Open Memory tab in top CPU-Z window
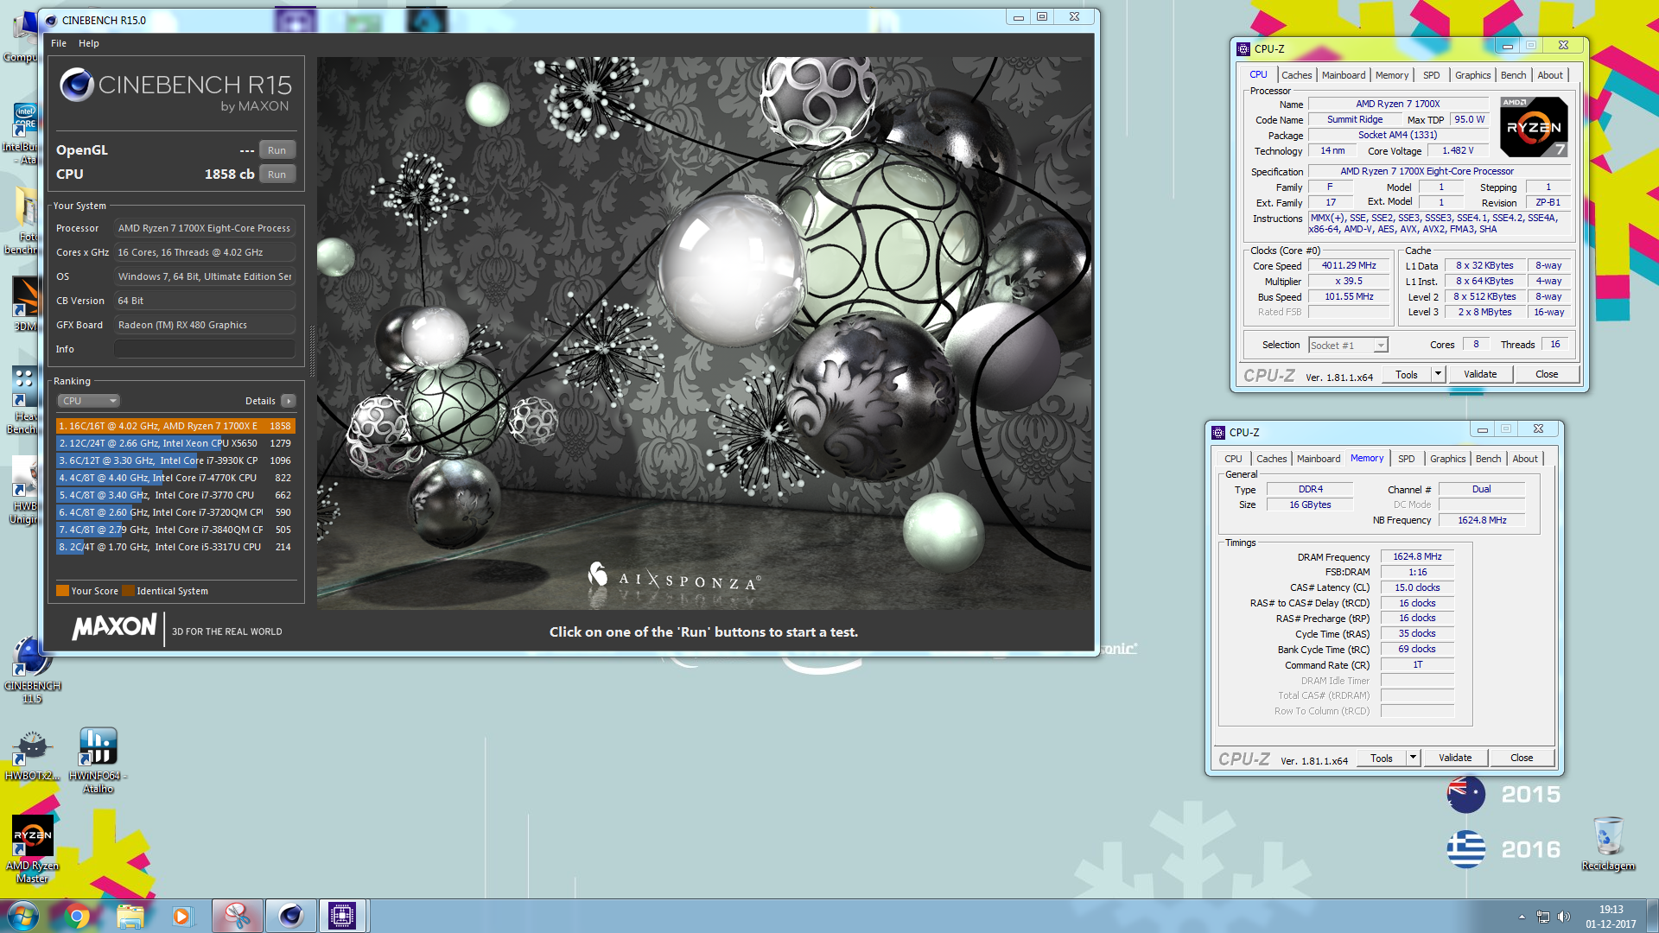 click(x=1392, y=75)
